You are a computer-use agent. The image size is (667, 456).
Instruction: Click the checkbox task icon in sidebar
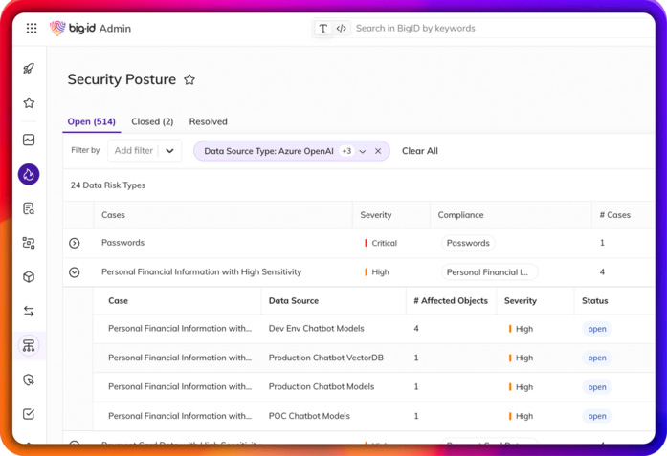pos(29,414)
